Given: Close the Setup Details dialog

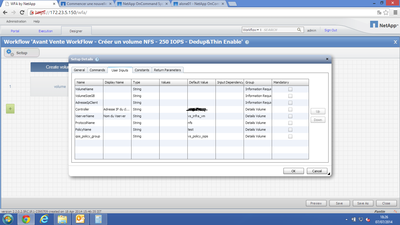Looking at the screenshot, I should pyautogui.click(x=327, y=59).
